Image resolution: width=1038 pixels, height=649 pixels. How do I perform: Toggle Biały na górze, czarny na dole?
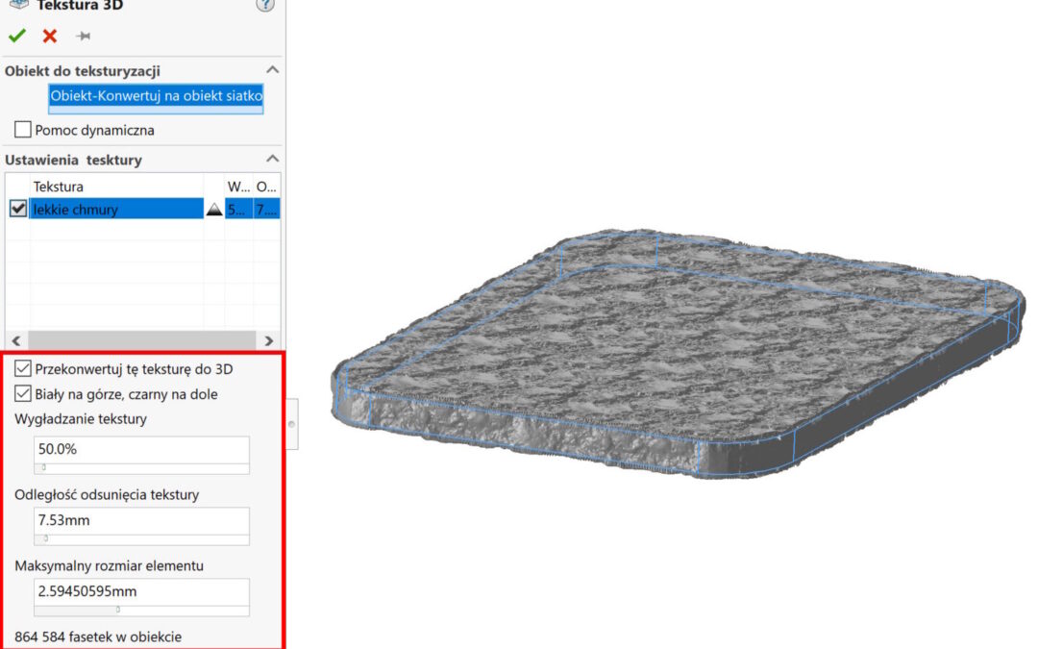[x=23, y=393]
